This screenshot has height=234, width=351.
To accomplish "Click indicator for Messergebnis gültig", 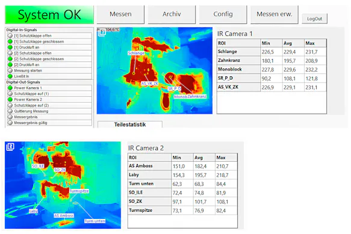I will pyautogui.click(x=10, y=123).
